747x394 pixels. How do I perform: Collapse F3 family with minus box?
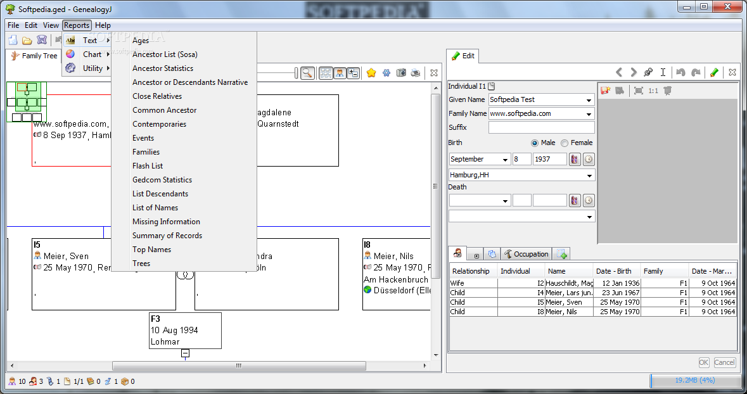185,353
